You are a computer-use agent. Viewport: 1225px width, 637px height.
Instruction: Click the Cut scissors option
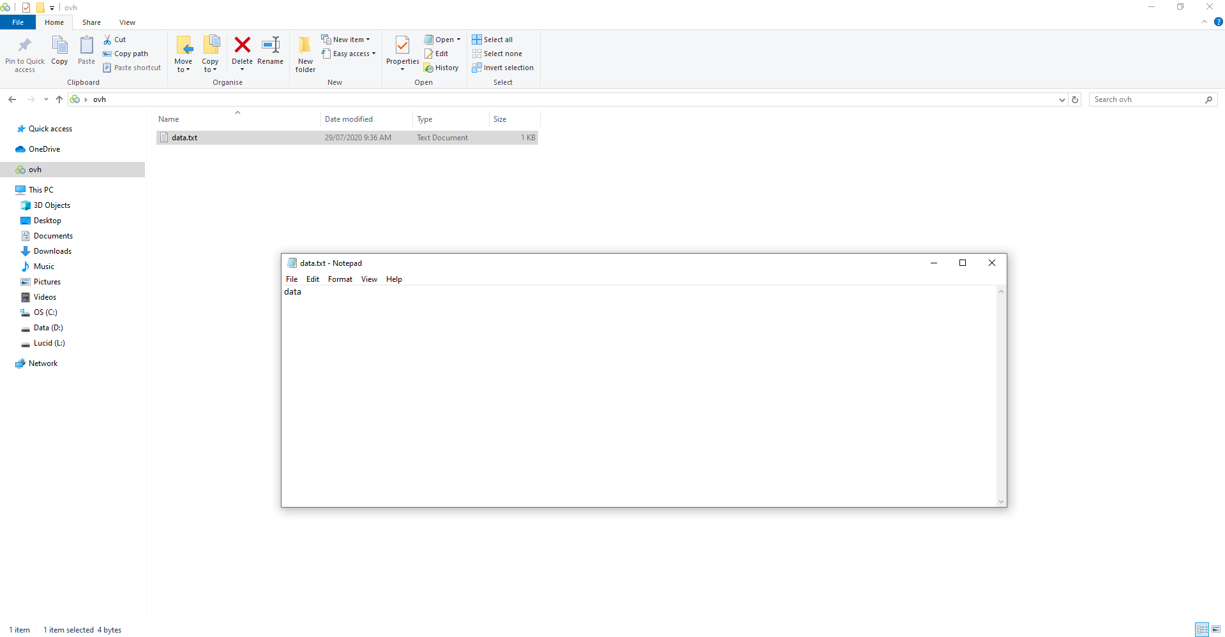click(115, 40)
